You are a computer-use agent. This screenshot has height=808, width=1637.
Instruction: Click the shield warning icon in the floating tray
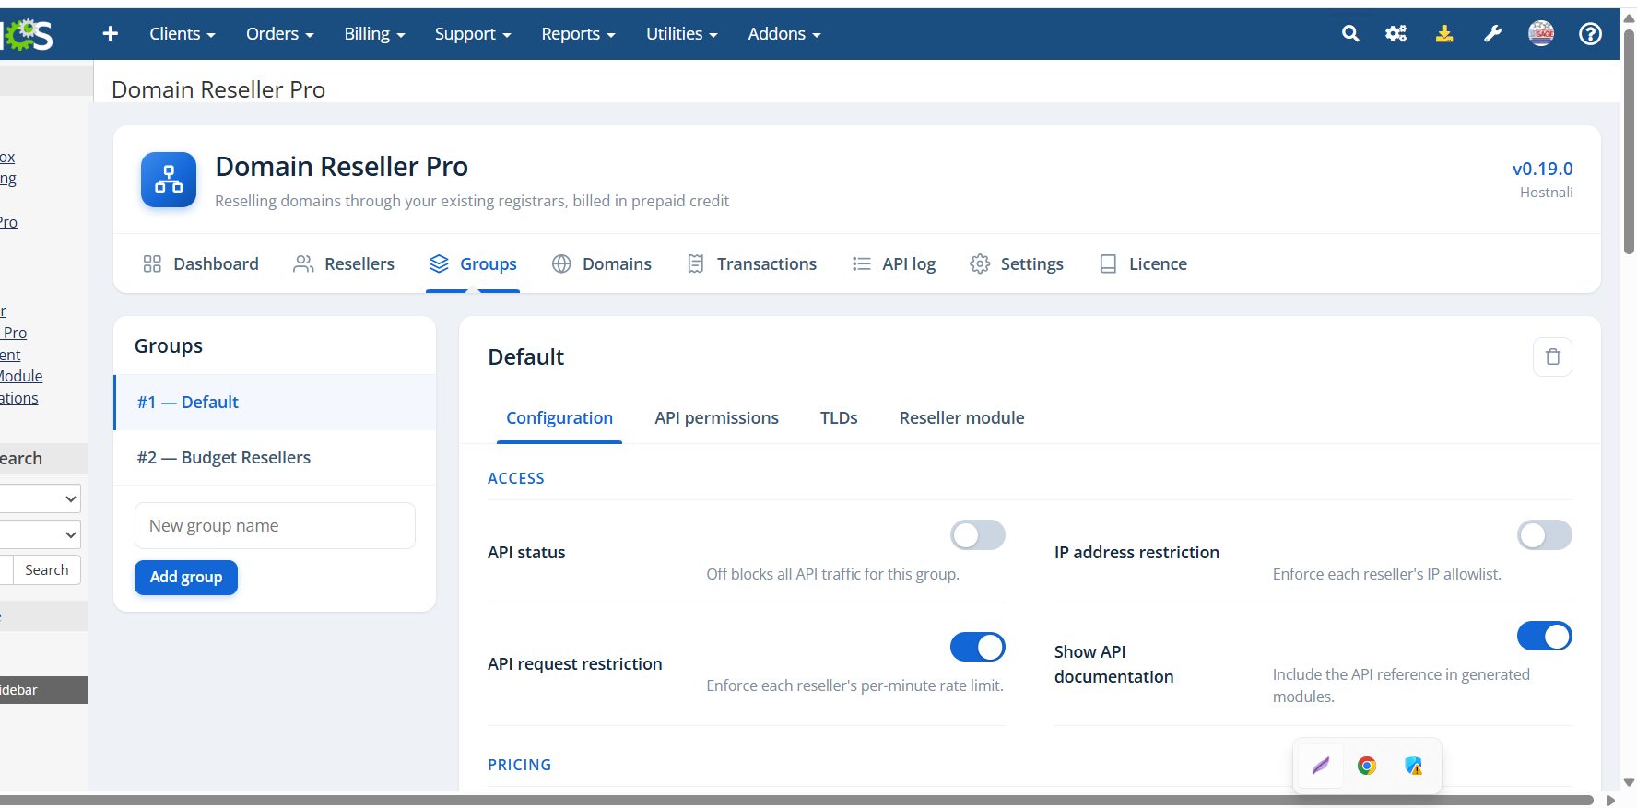(x=1413, y=766)
